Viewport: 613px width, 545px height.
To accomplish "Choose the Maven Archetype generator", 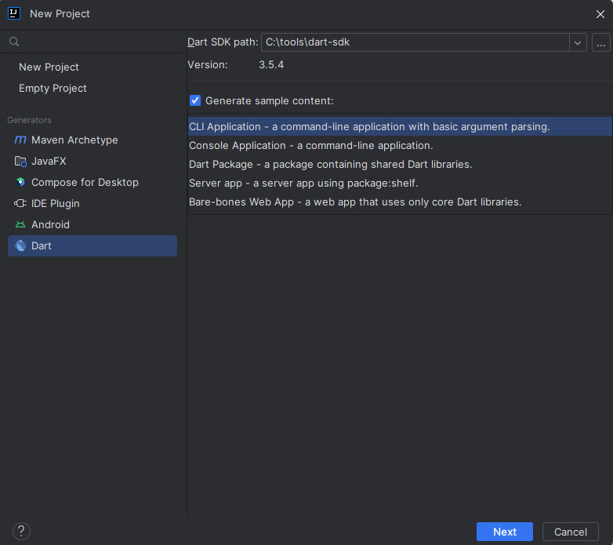I will tap(92, 140).
